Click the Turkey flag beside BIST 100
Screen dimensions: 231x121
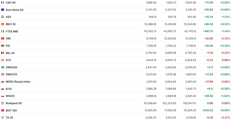[3, 110]
